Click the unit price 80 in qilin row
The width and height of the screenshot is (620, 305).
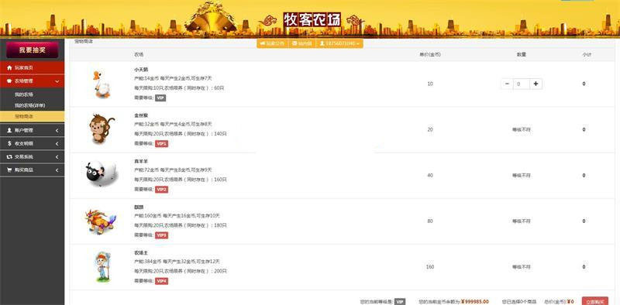[x=430, y=221]
